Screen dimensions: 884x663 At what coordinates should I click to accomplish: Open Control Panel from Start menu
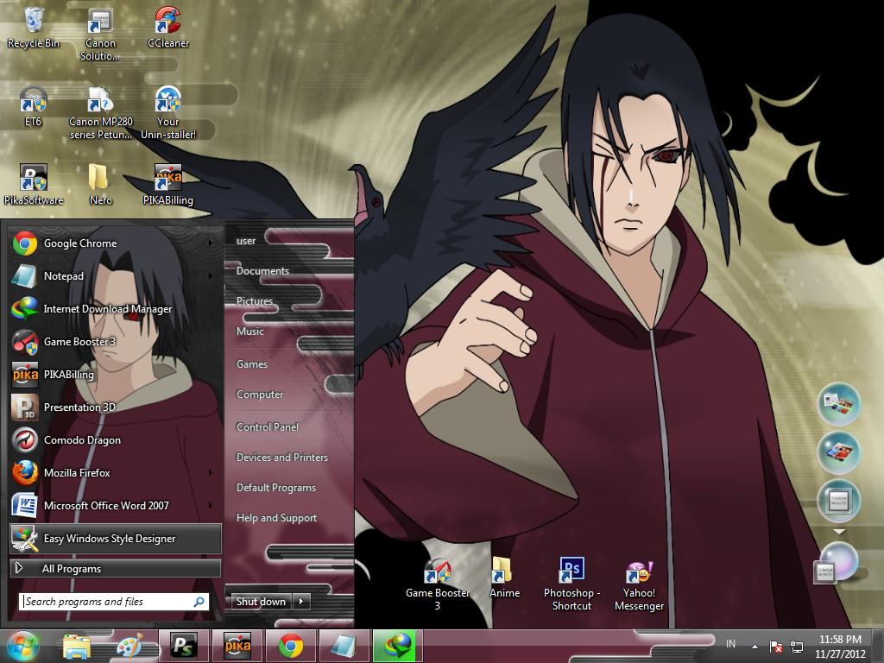[x=268, y=427]
